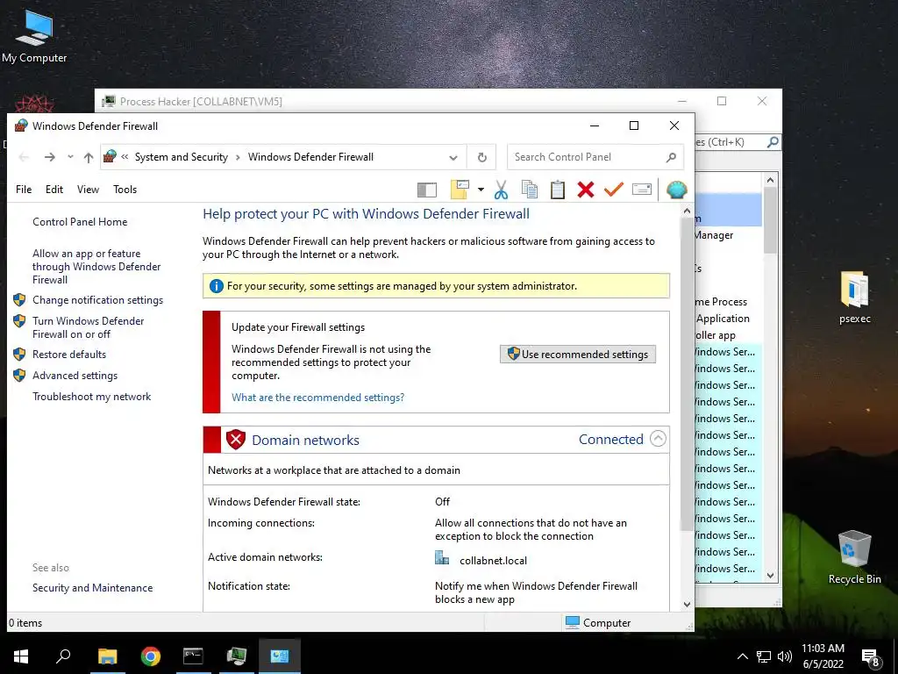Image resolution: width=898 pixels, height=674 pixels.
Task: Open Control Panel Home link
Action: tap(80, 222)
